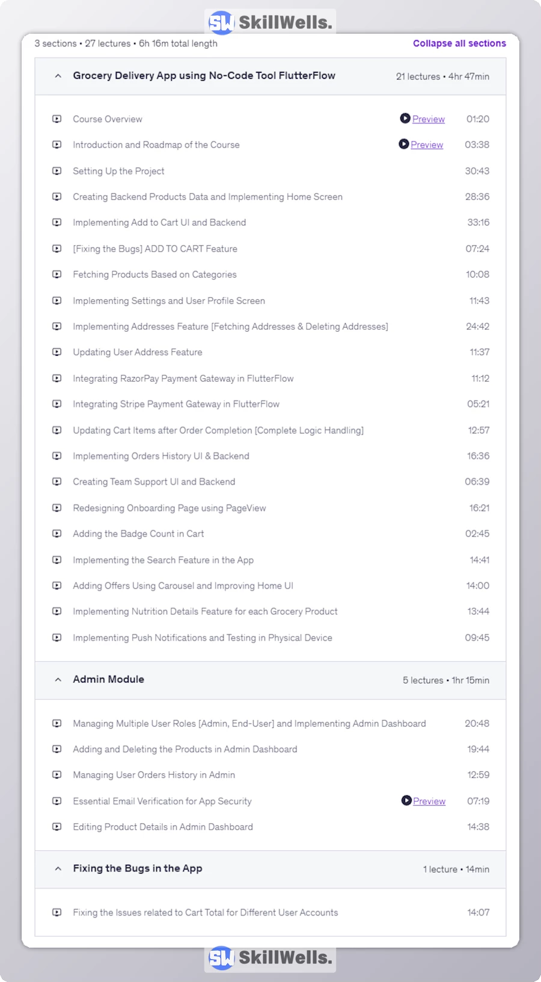Select Fixing the Issues related to Cart Total
The width and height of the screenshot is (541, 982).
(x=206, y=913)
